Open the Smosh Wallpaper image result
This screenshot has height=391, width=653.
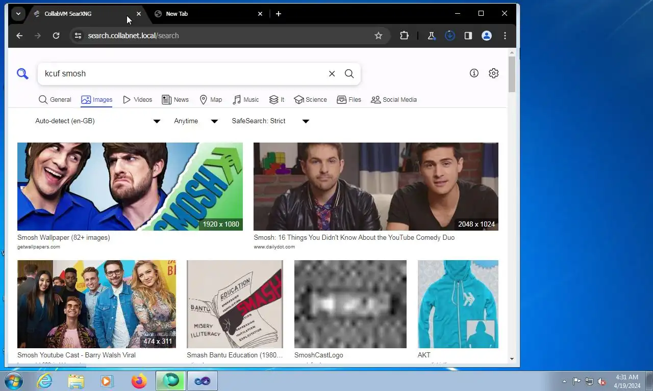130,187
